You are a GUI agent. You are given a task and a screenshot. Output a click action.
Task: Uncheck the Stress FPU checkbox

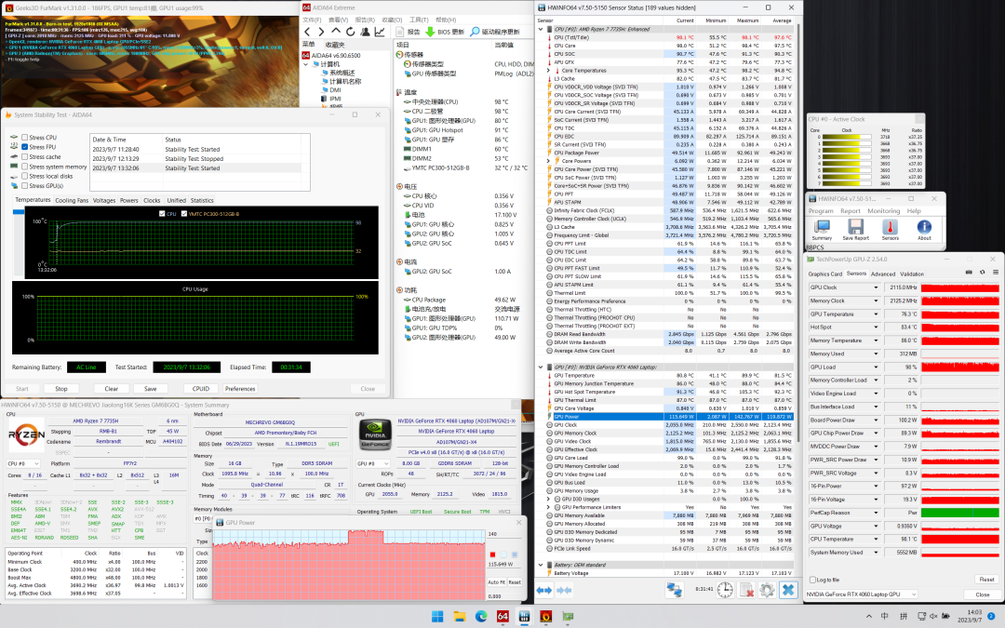24,147
